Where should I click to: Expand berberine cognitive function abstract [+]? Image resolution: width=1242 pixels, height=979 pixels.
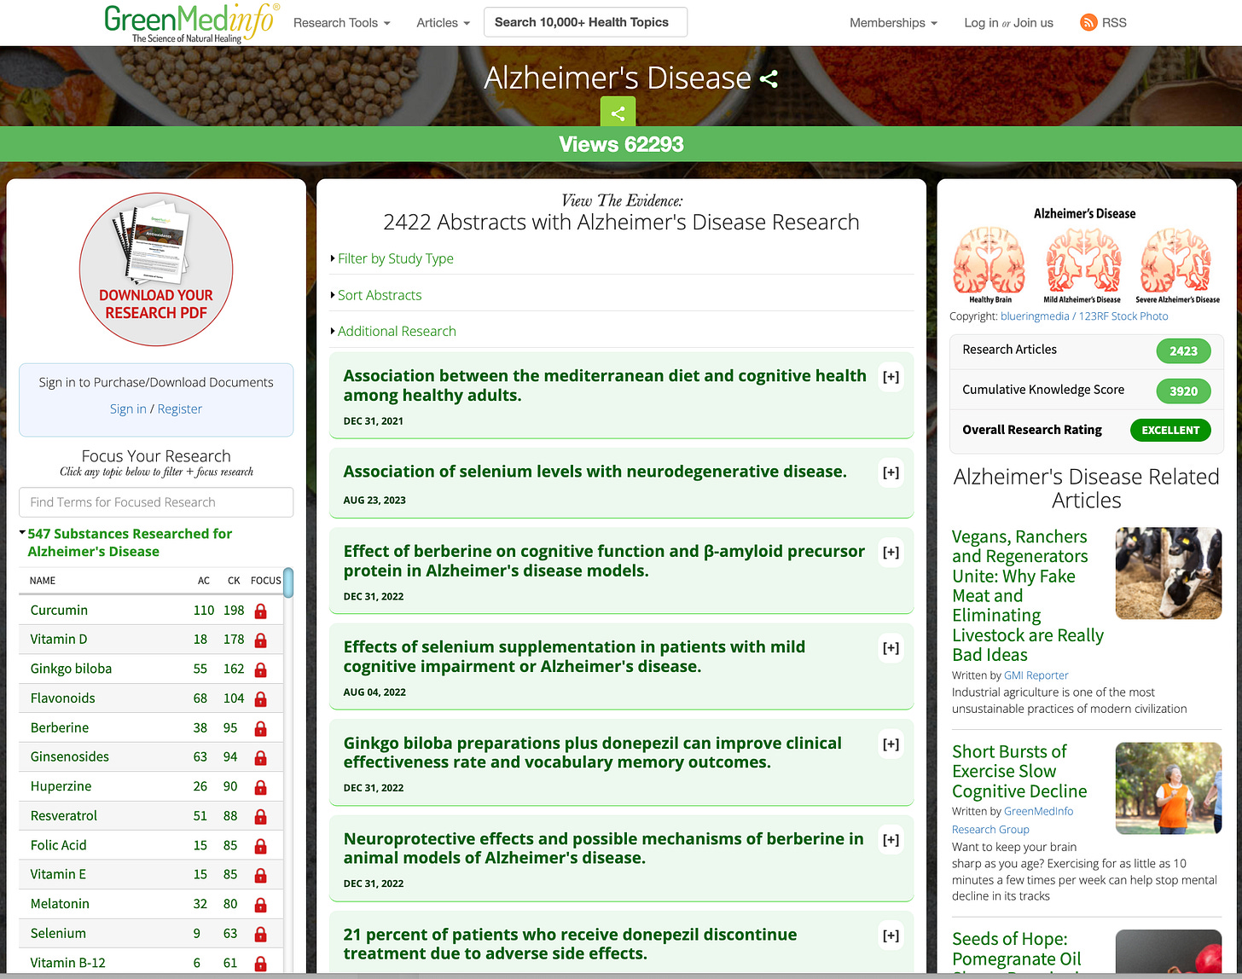click(x=891, y=552)
